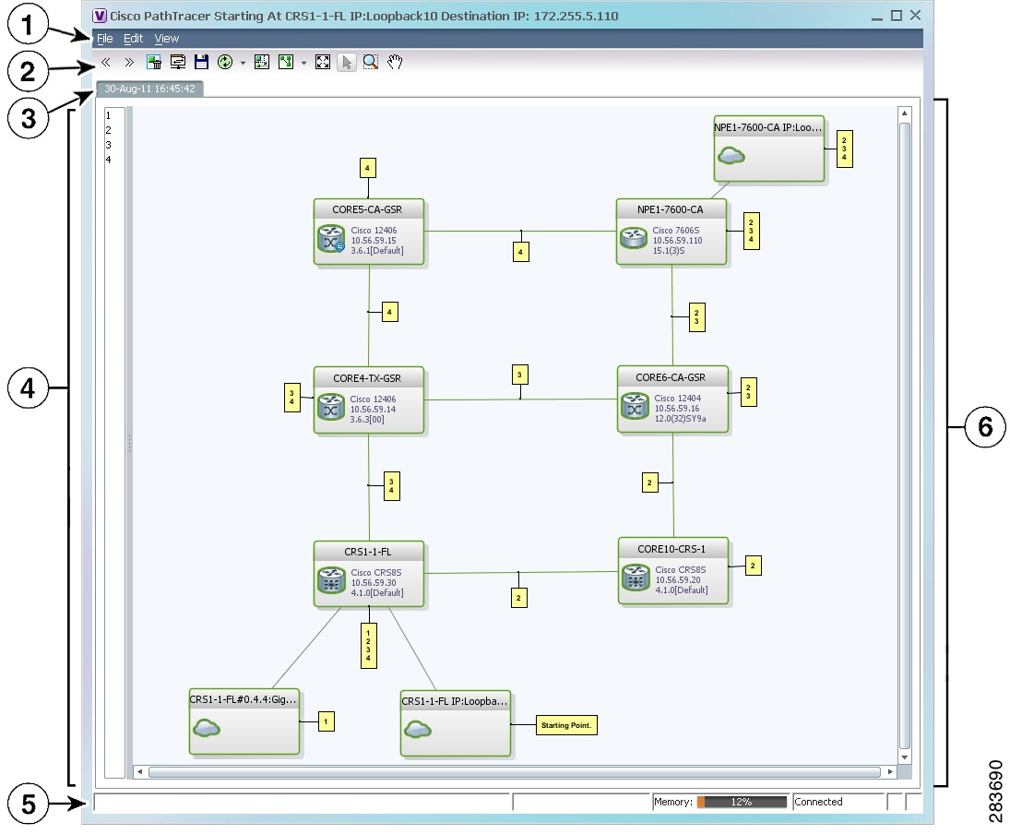1010x834 pixels.
Task: Click the NPE1-7600-CA IP:Loo... cloud icon
Action: click(731, 155)
